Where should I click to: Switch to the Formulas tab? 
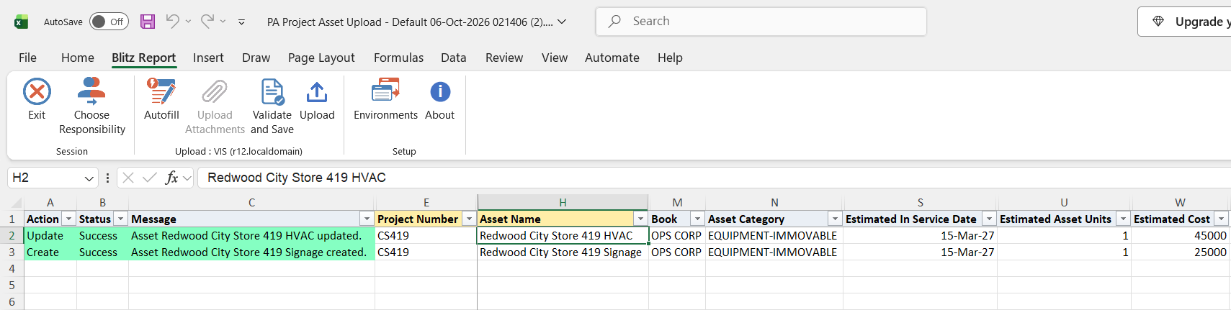398,58
